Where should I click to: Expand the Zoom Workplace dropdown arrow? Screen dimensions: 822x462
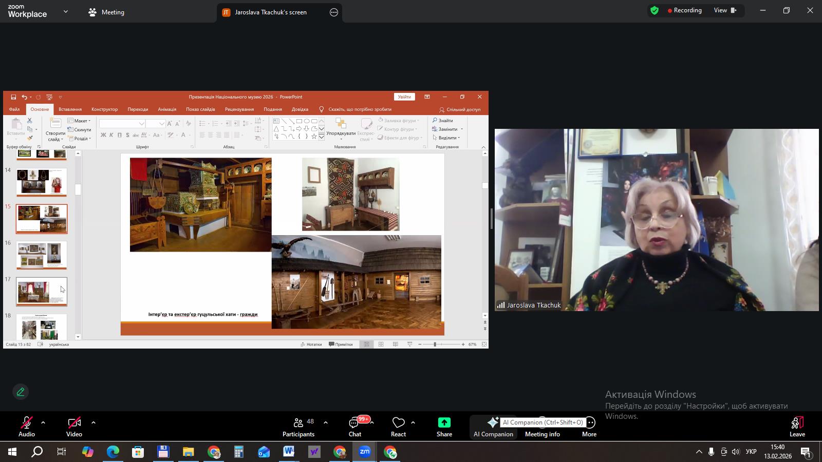pyautogui.click(x=66, y=11)
